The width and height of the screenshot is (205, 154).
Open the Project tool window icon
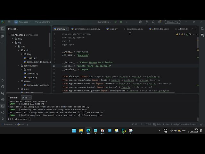tap(3, 29)
